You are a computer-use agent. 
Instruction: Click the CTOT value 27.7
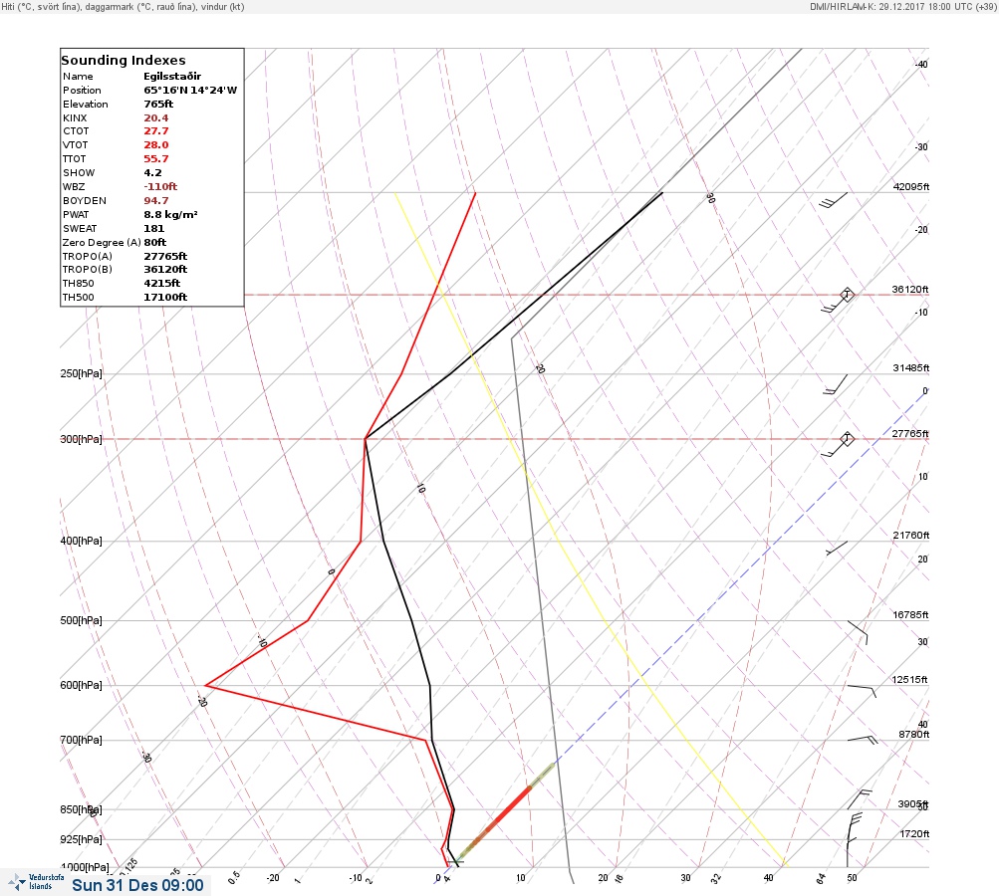coord(156,131)
